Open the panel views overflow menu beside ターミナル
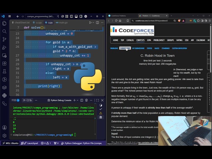The image size is (212, 159). tap(36, 100)
